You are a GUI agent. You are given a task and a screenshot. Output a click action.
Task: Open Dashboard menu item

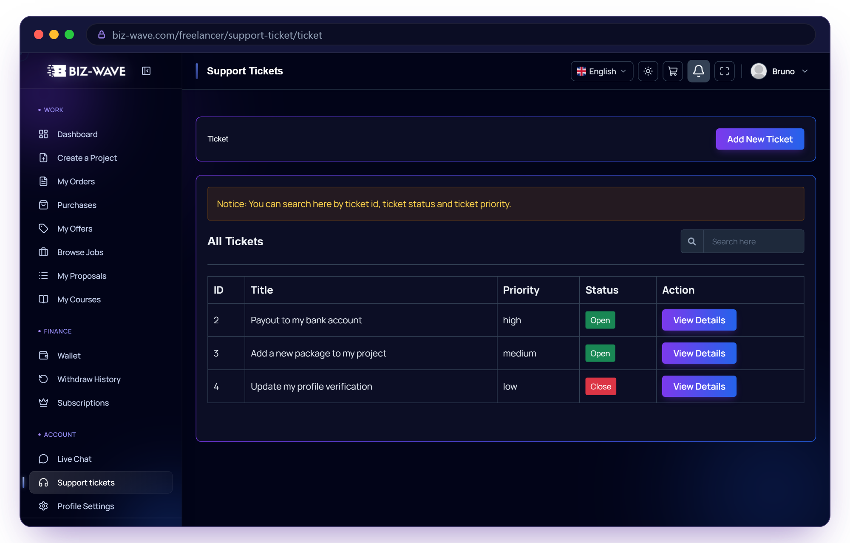(x=101, y=134)
